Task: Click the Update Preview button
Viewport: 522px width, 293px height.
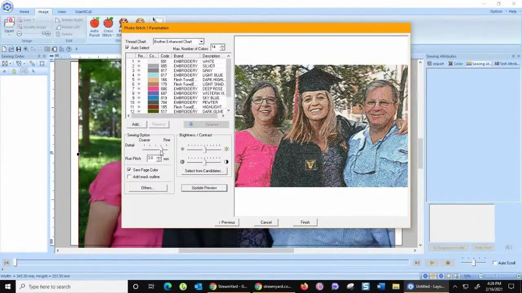Action: [x=204, y=188]
